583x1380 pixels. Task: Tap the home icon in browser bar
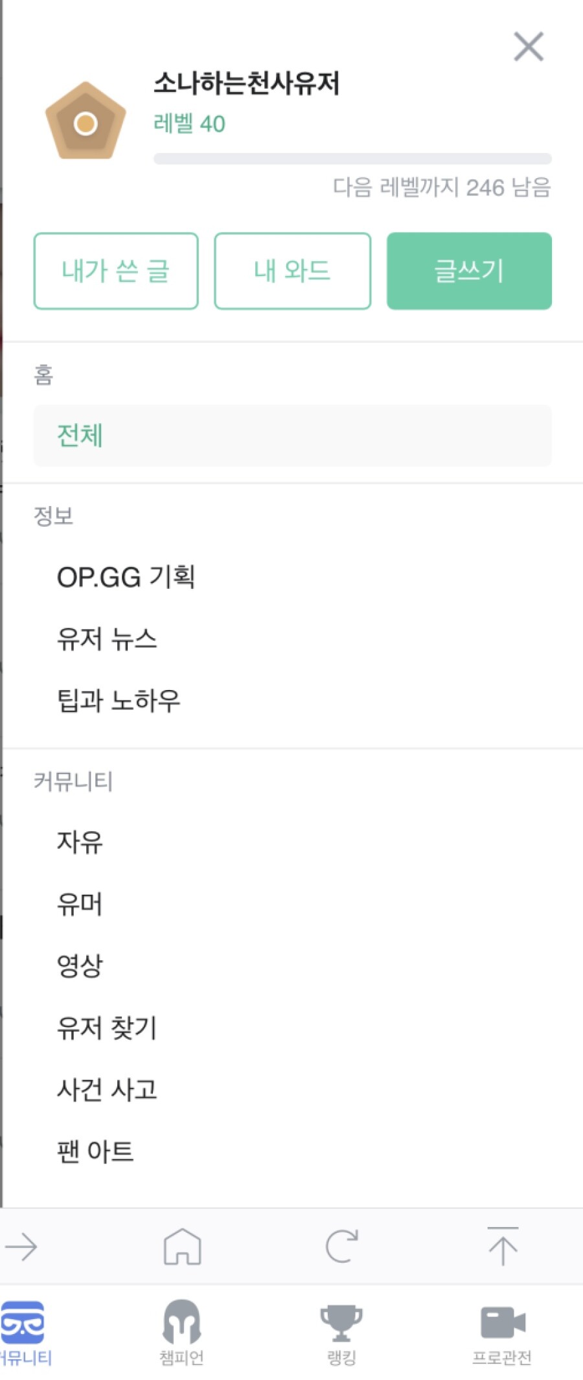[x=182, y=1246]
